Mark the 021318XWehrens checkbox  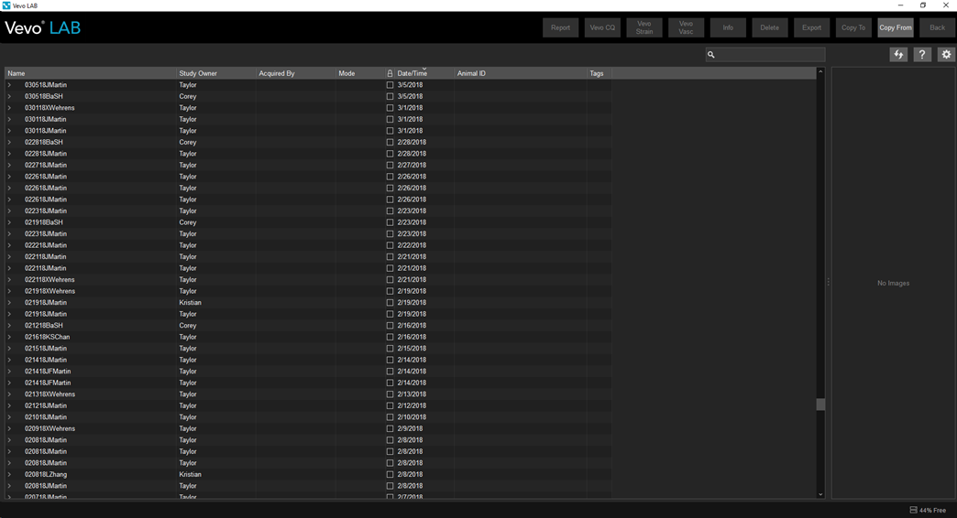pyautogui.click(x=390, y=394)
